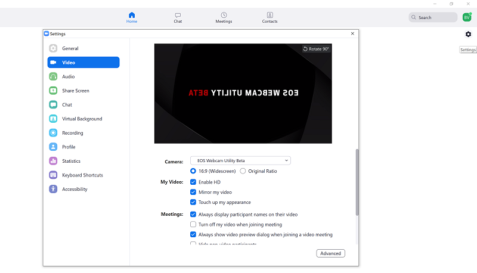Viewport: 477px width, 273px height.
Task: Go to Recording settings label
Action: pos(73,133)
